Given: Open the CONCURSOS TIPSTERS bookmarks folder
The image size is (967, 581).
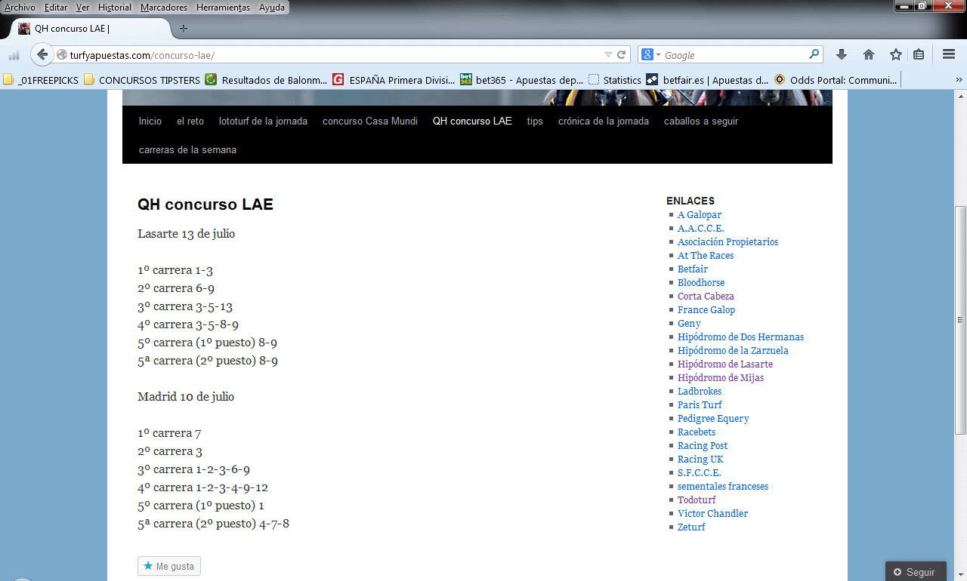Looking at the screenshot, I should (x=142, y=80).
